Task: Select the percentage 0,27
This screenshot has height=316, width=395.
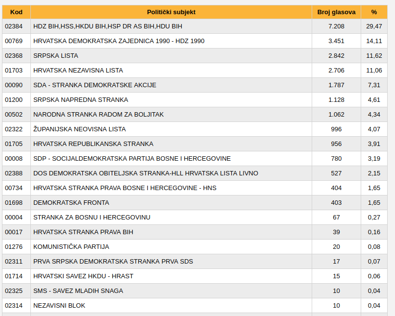Action: (x=374, y=218)
